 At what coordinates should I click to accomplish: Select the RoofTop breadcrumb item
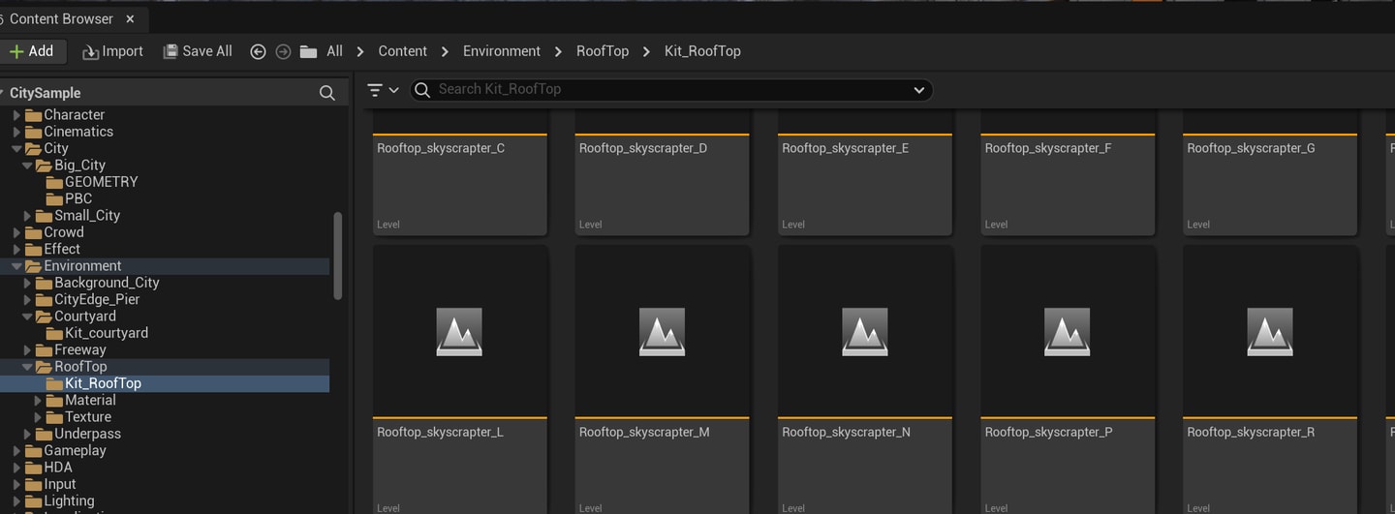603,51
